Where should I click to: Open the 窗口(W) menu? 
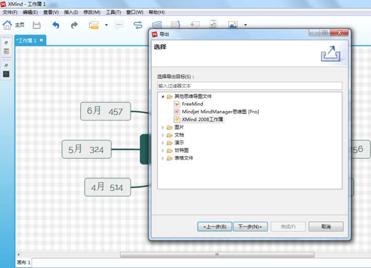coord(135,12)
